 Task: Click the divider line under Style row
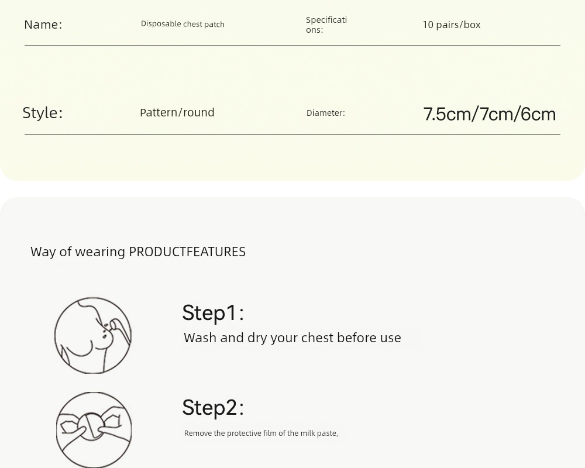(x=292, y=135)
